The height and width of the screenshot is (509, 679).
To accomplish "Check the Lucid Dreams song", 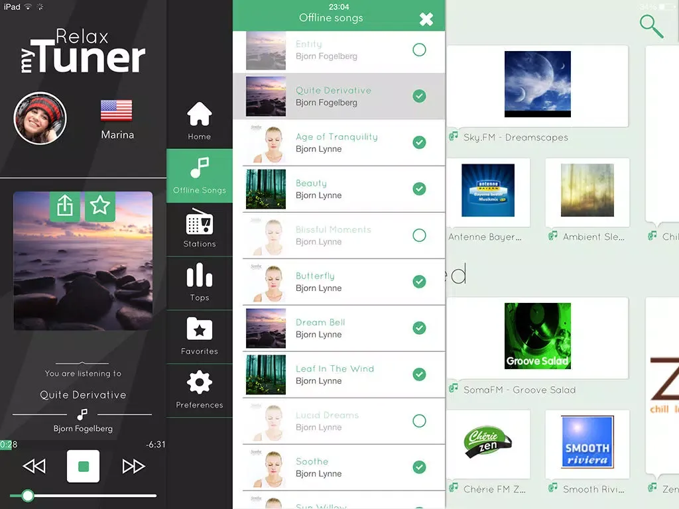I will point(419,421).
